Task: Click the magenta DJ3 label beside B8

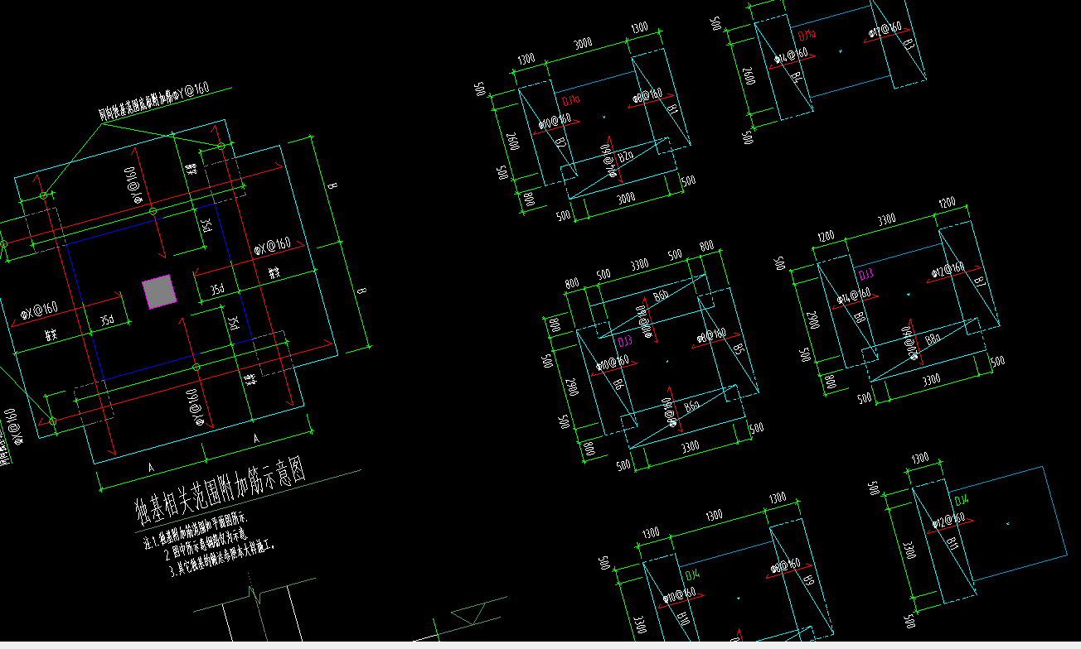Action: coord(865,274)
